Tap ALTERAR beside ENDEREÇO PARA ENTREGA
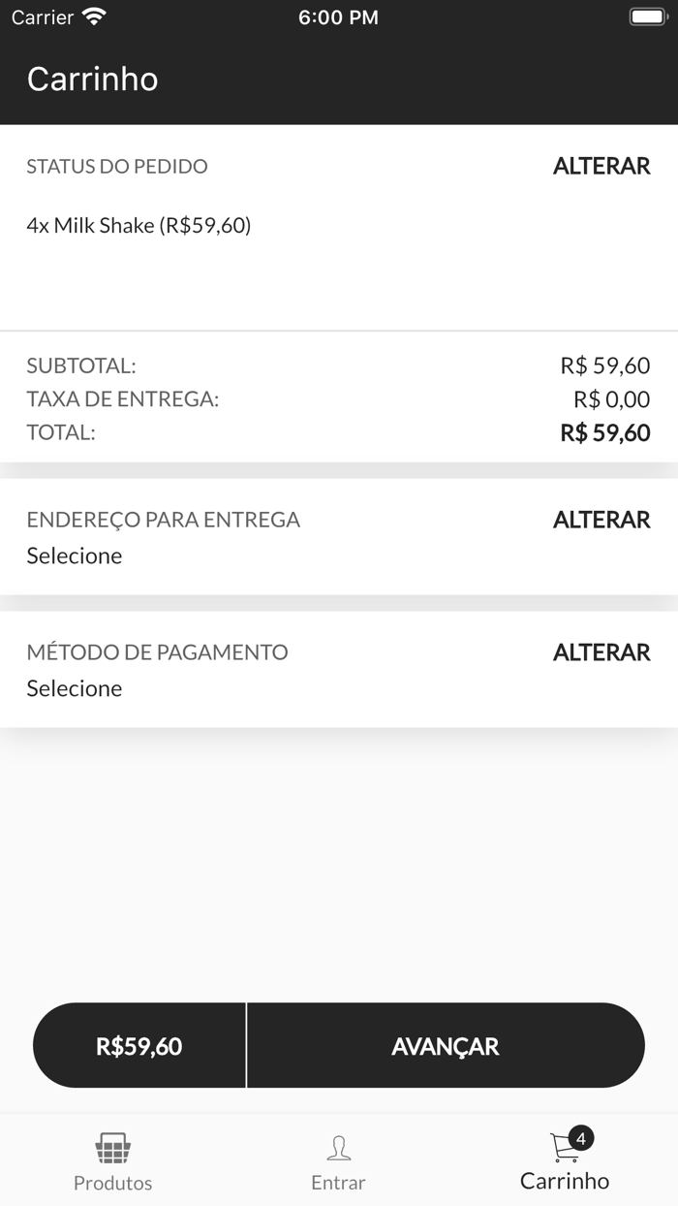Image resolution: width=678 pixels, height=1206 pixels. pyautogui.click(x=601, y=520)
